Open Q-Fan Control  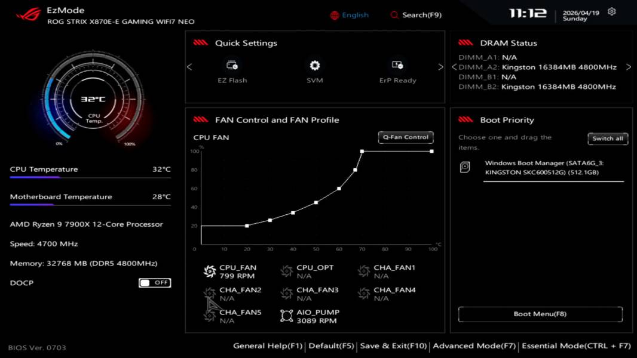pyautogui.click(x=405, y=137)
